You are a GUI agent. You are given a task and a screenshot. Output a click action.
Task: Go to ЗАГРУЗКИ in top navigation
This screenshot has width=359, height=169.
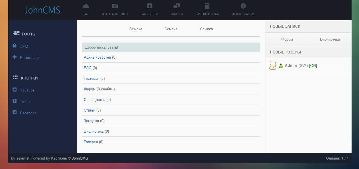tap(150, 14)
